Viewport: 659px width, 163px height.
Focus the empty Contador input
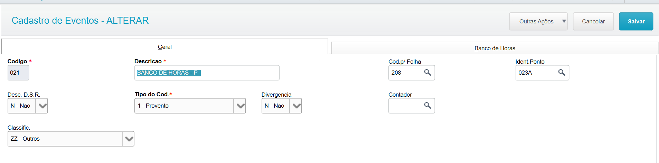point(406,106)
